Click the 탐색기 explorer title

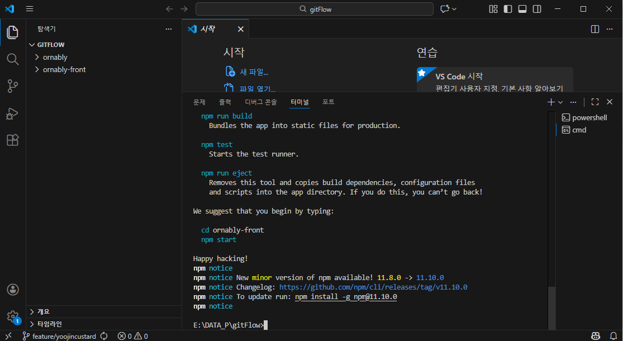click(46, 29)
